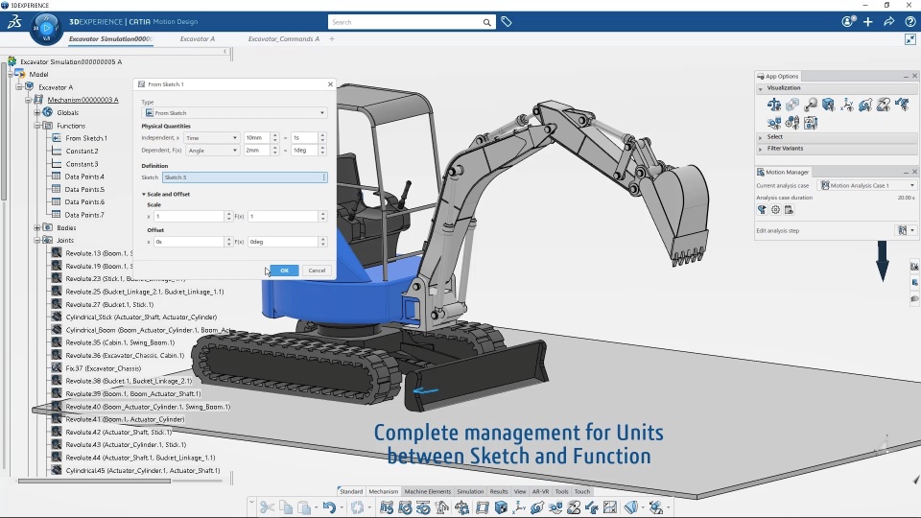Open the Dependent F(x) 'Angle' dropdown
Screen dimensions: 921x518
click(211, 151)
